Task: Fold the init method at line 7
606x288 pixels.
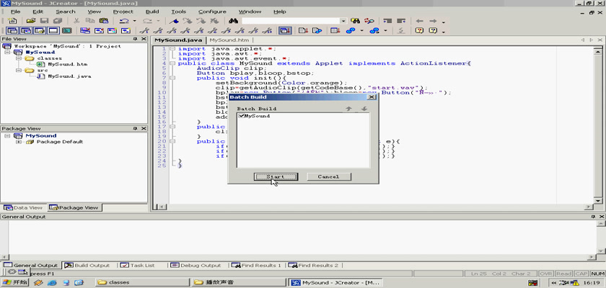Action: click(172, 78)
